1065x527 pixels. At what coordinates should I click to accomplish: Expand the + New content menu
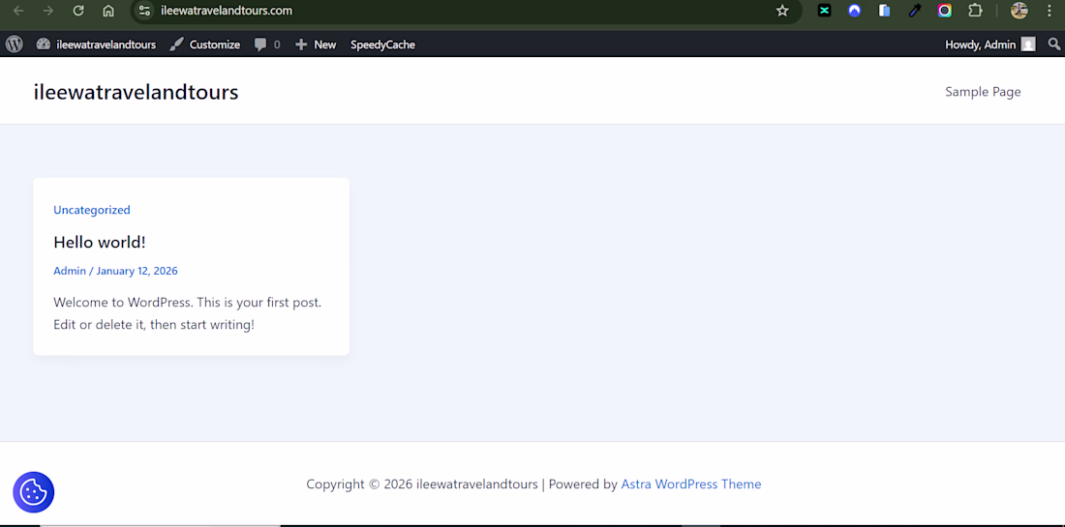point(316,44)
